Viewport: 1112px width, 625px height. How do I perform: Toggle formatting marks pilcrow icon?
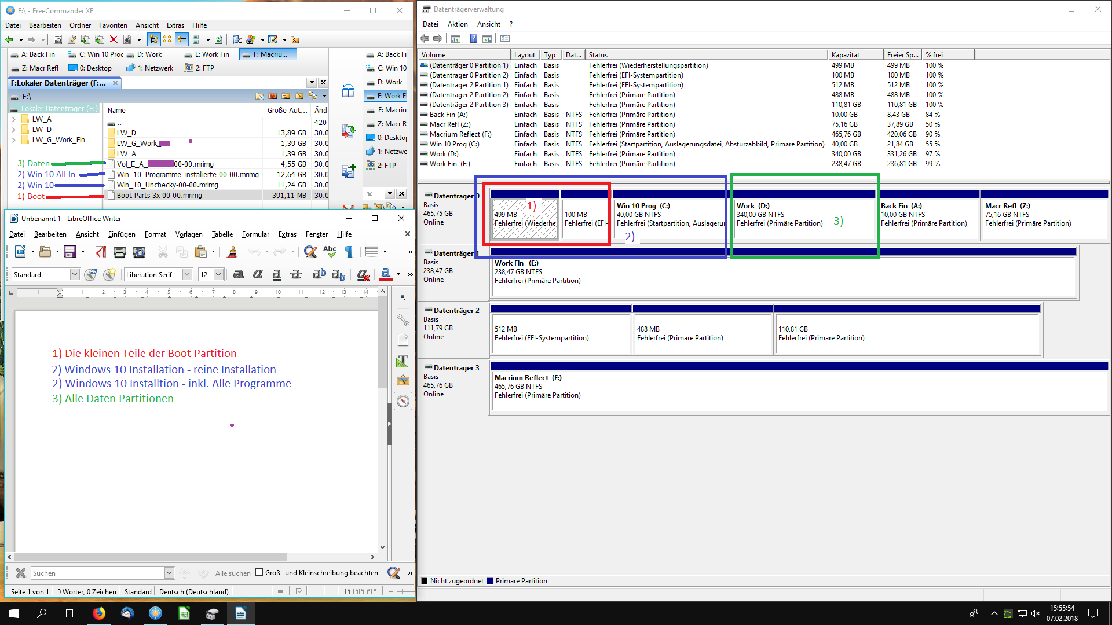pos(349,251)
